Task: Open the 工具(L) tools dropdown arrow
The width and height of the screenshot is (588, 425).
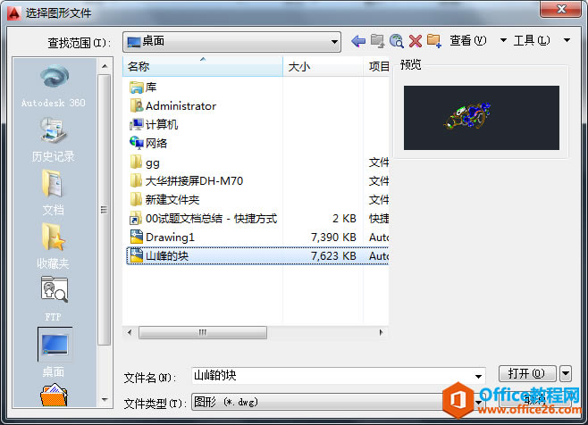Action: 567,40
